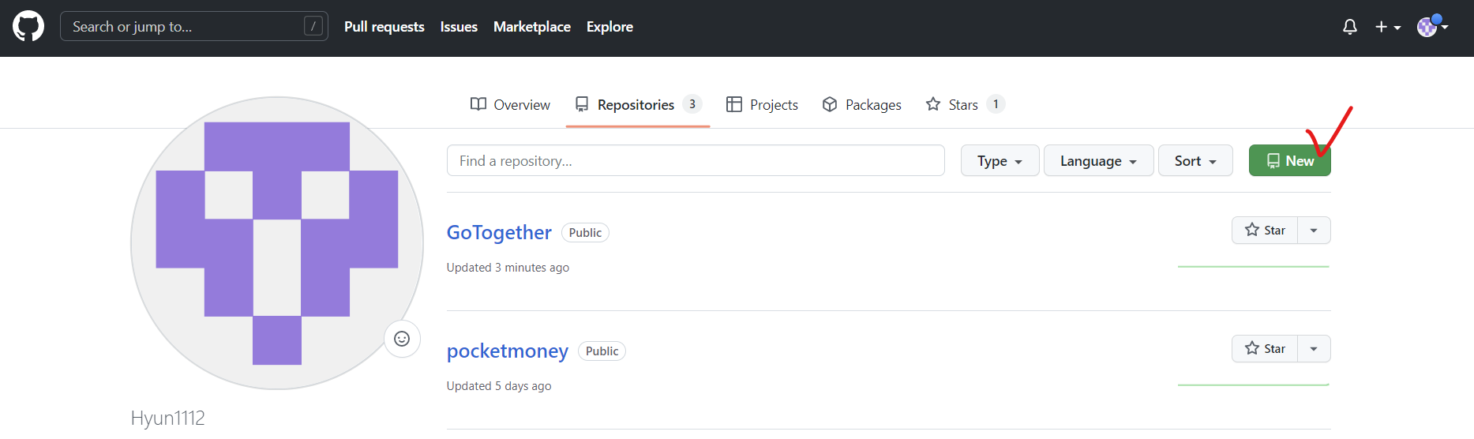The width and height of the screenshot is (1474, 439).
Task: Create a new repository with New button
Action: 1289,160
